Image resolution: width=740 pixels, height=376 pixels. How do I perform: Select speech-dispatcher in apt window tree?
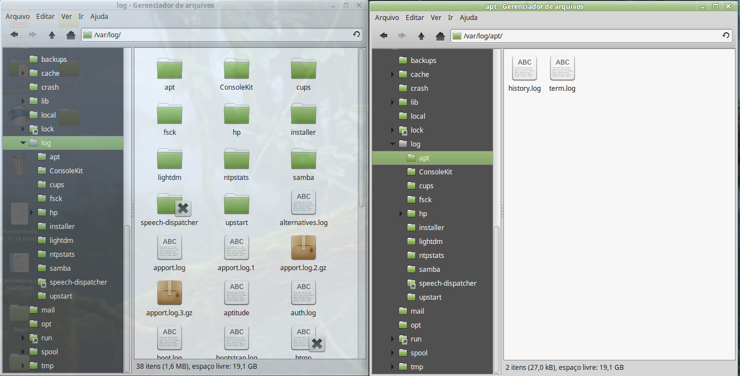click(x=448, y=283)
